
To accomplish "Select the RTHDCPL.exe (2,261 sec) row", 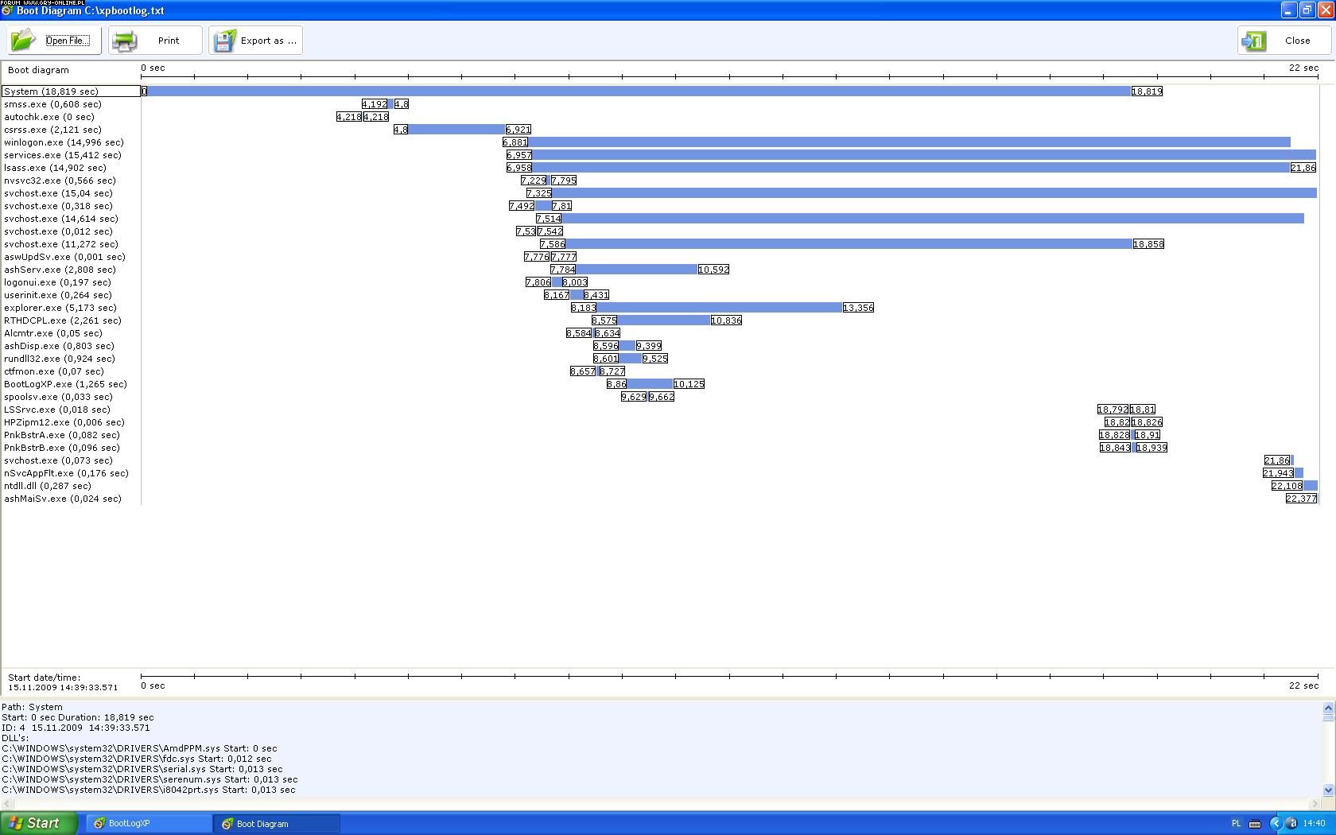I will (63, 320).
